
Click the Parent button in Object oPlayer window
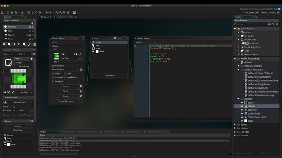pyautogui.click(x=66, y=91)
